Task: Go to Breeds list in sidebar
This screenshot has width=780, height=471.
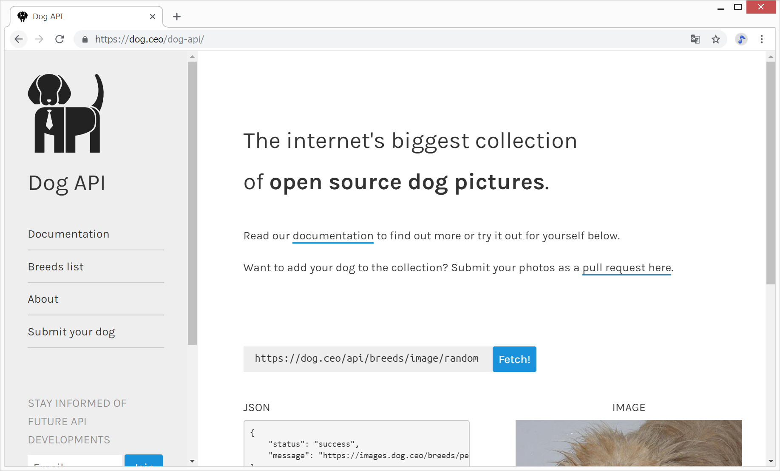Action: click(56, 267)
